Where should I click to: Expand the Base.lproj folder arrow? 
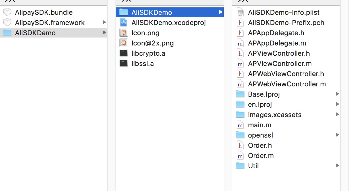click(x=337, y=94)
